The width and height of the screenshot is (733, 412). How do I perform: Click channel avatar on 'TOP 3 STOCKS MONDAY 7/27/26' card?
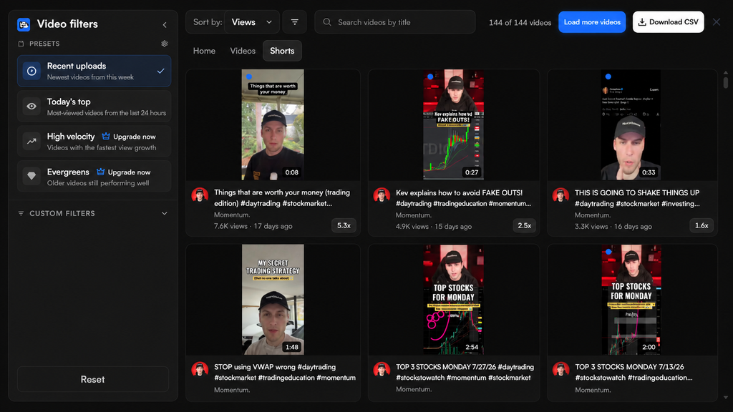point(382,370)
